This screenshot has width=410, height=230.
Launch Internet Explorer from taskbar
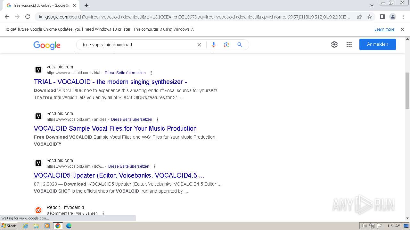click(26, 226)
